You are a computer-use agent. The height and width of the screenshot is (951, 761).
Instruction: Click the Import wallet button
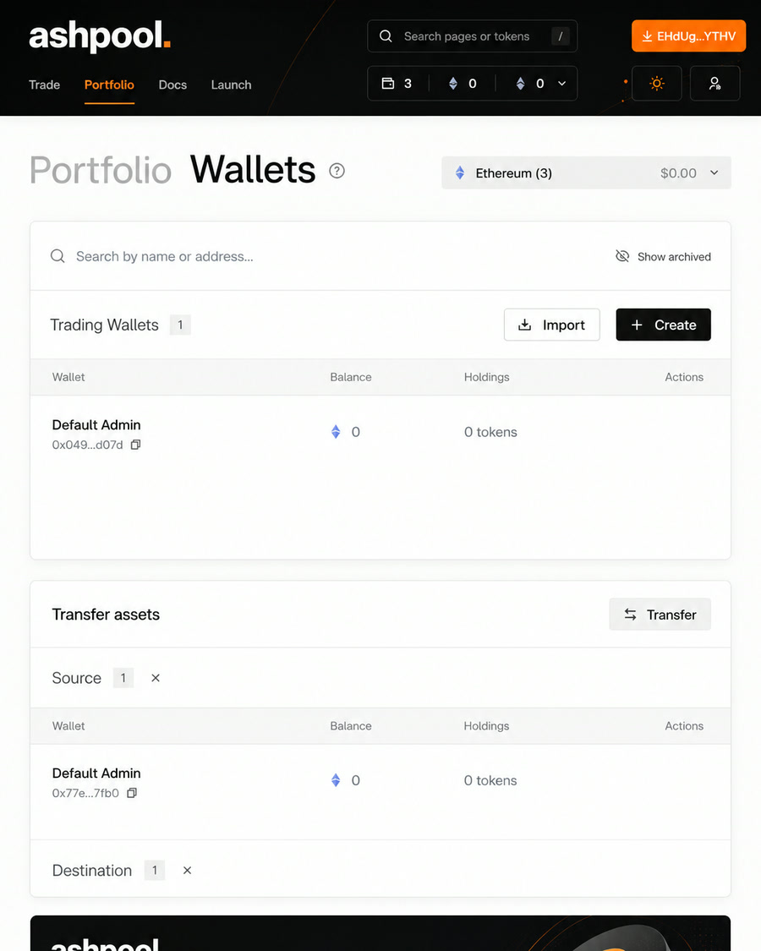tap(551, 325)
